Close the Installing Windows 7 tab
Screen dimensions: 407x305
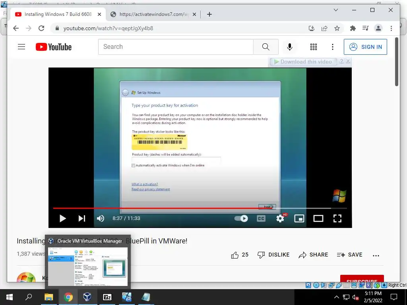[x=99, y=14]
